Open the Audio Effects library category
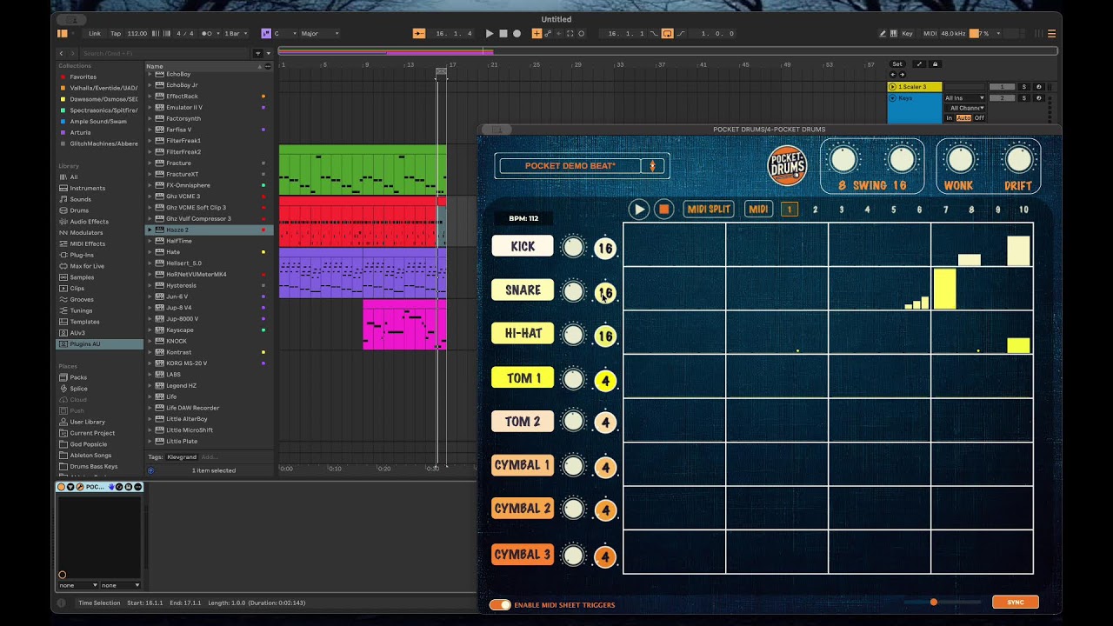This screenshot has width=1113, height=626. point(89,222)
